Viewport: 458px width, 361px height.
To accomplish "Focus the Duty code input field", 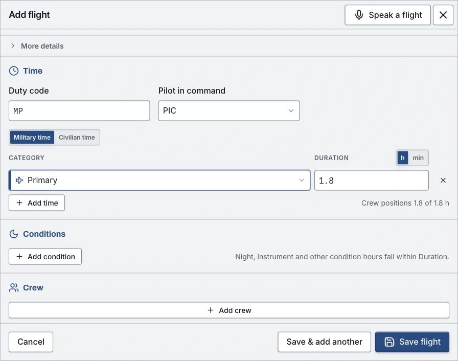I will (79, 110).
